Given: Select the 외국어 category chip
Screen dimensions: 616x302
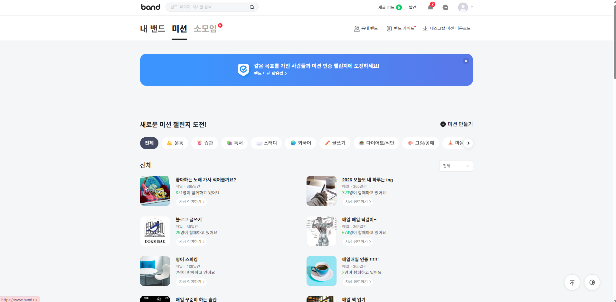Looking at the screenshot, I should 300,143.
